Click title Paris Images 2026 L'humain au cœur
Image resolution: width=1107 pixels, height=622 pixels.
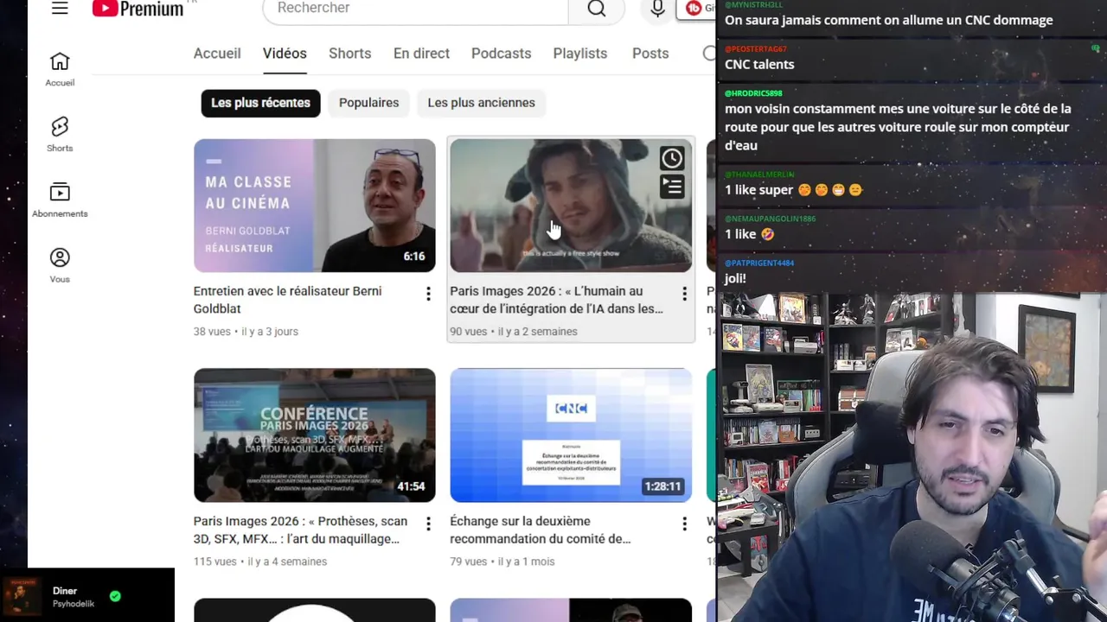coord(556,300)
